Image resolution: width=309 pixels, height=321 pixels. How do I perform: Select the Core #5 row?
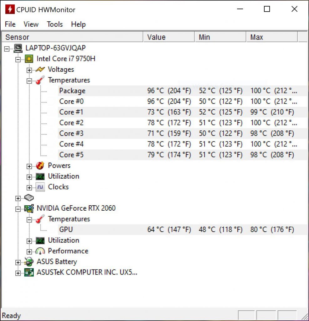[183, 155]
